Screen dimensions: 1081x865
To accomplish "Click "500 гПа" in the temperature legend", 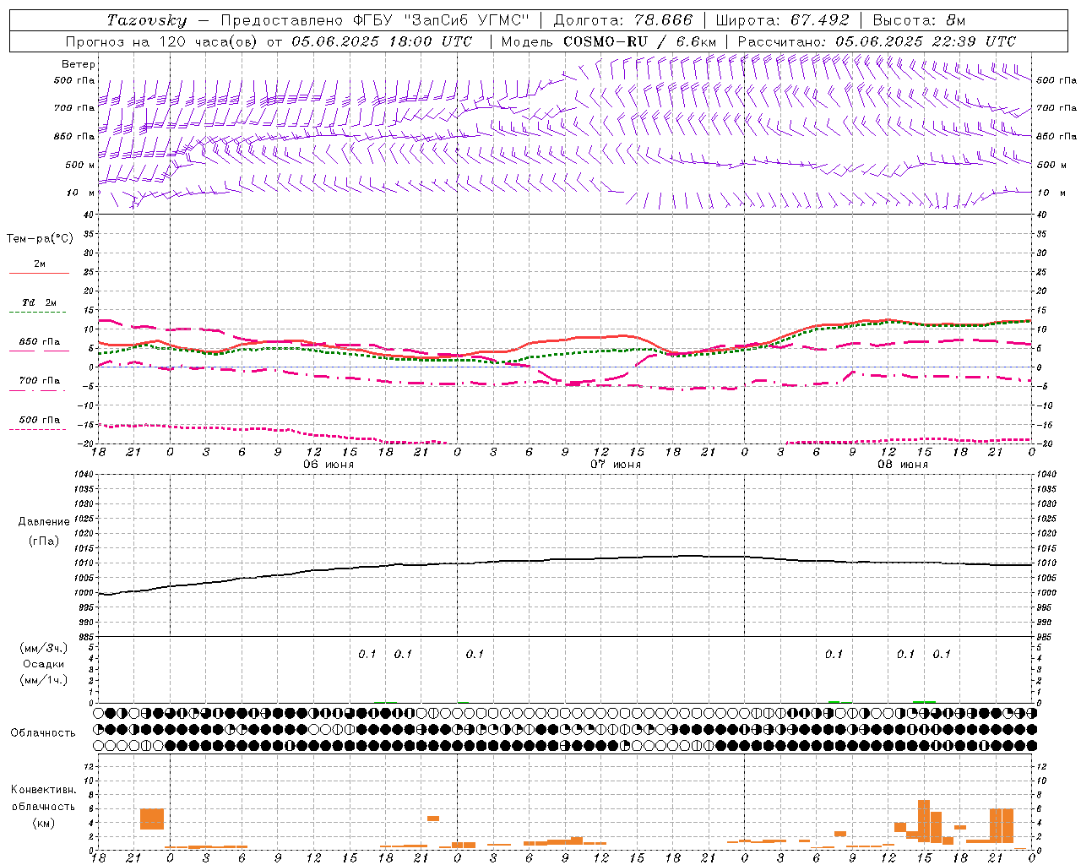I will tap(40, 419).
